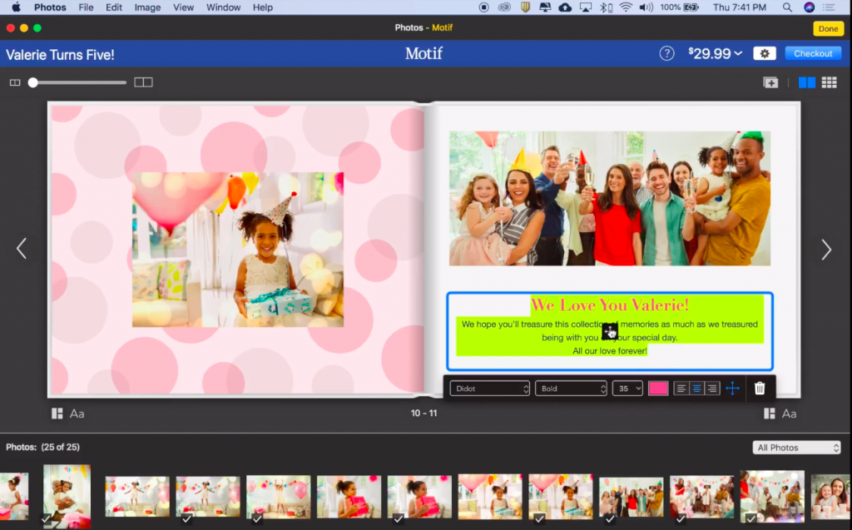The width and height of the screenshot is (852, 530).
Task: Click the 'We Love You Valerie!' heading text
Action: coord(610,305)
